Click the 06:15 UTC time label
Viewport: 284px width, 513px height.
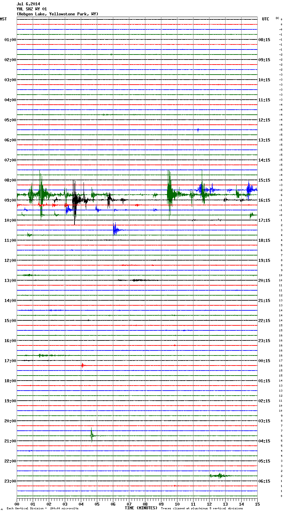[x=264, y=481]
